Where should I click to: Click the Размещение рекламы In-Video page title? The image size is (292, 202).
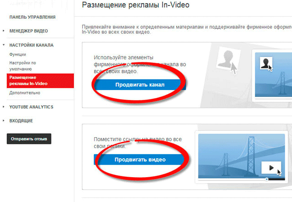tap(136, 5)
